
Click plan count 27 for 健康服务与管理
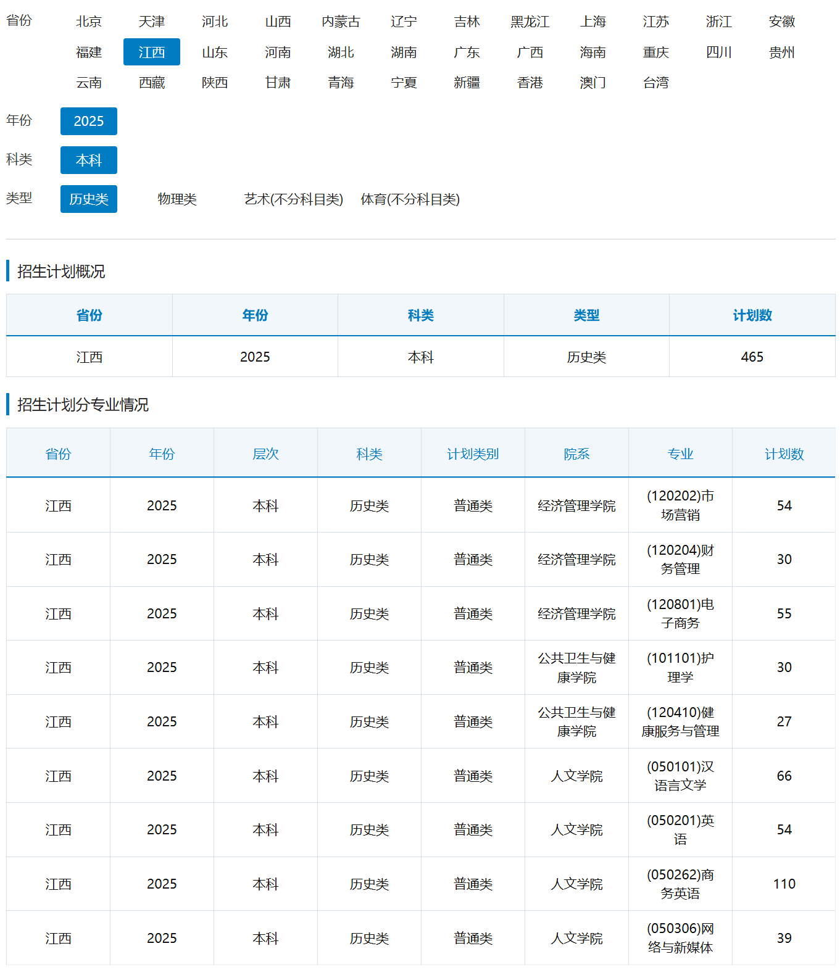[784, 721]
